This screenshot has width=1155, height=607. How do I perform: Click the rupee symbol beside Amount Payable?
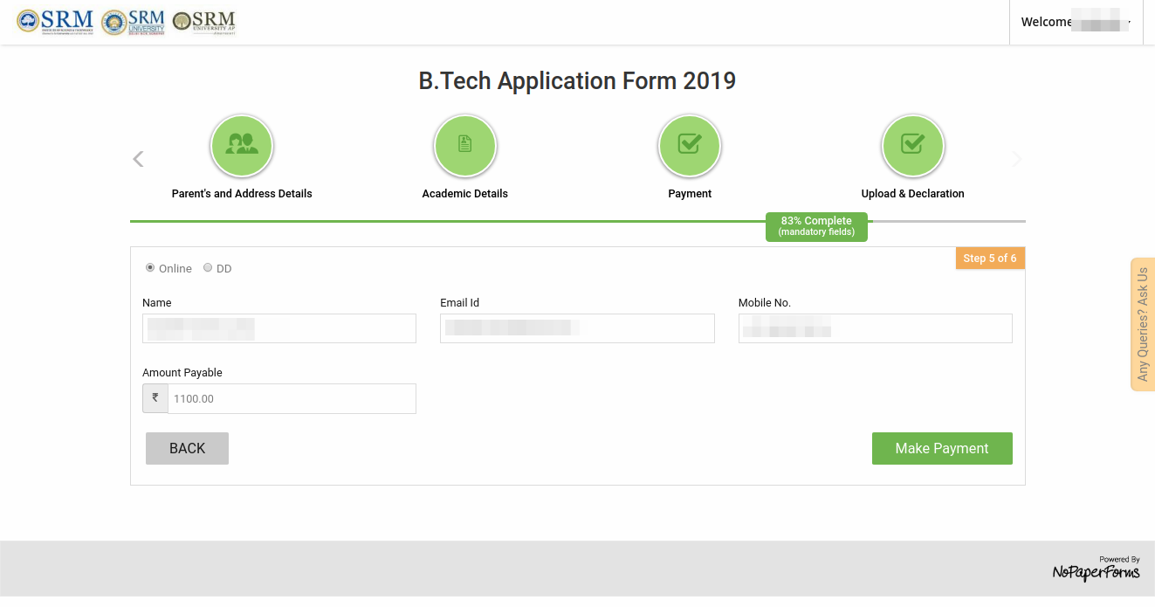click(x=155, y=397)
